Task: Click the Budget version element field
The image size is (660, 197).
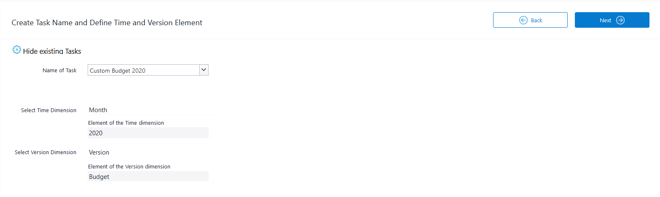Action: (x=148, y=176)
